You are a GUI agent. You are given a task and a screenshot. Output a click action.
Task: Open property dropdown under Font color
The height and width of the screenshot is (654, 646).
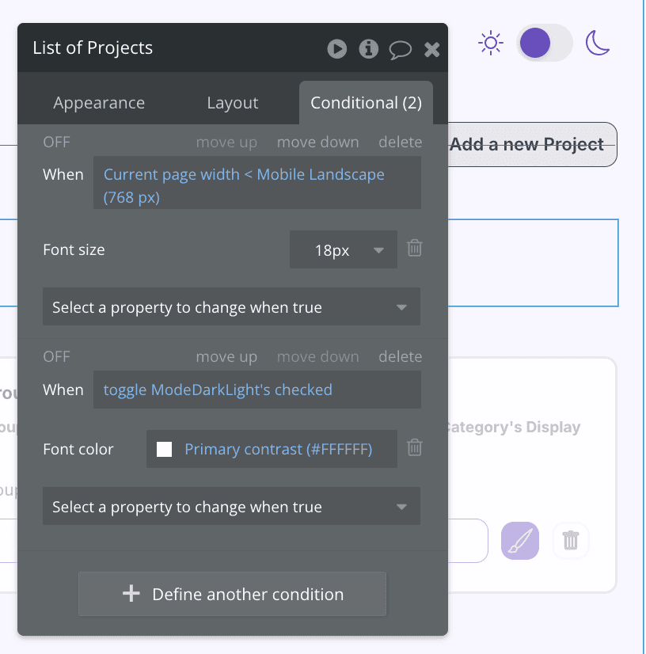[231, 506]
